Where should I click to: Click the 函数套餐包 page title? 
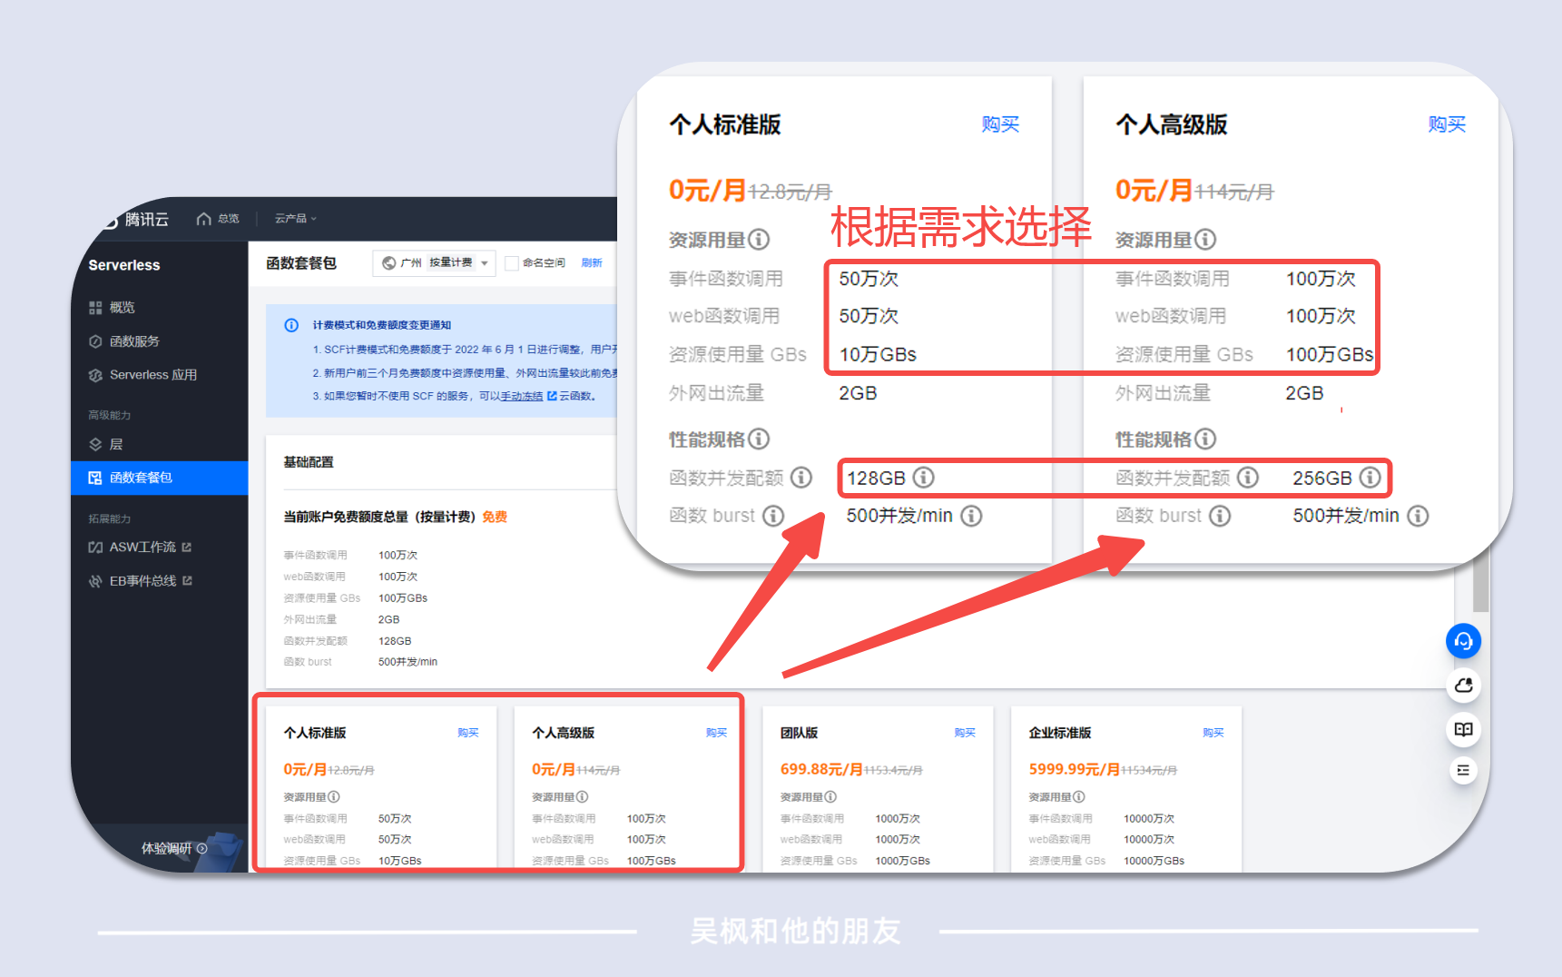click(x=301, y=263)
